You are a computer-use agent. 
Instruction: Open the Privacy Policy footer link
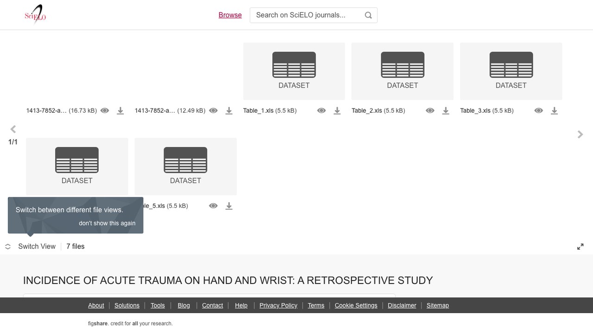tap(278, 305)
